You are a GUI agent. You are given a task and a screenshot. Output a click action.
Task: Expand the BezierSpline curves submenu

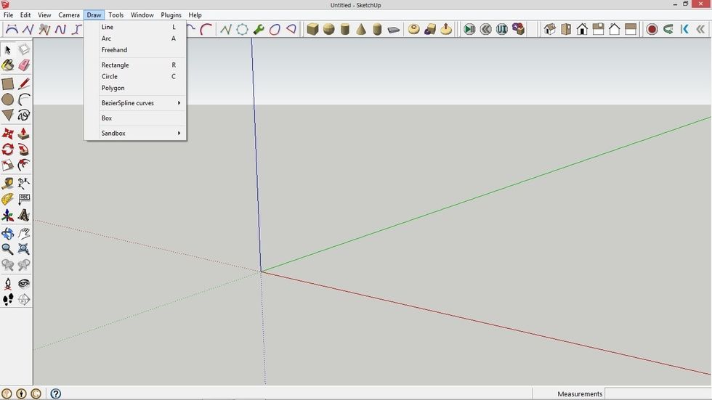pos(135,103)
